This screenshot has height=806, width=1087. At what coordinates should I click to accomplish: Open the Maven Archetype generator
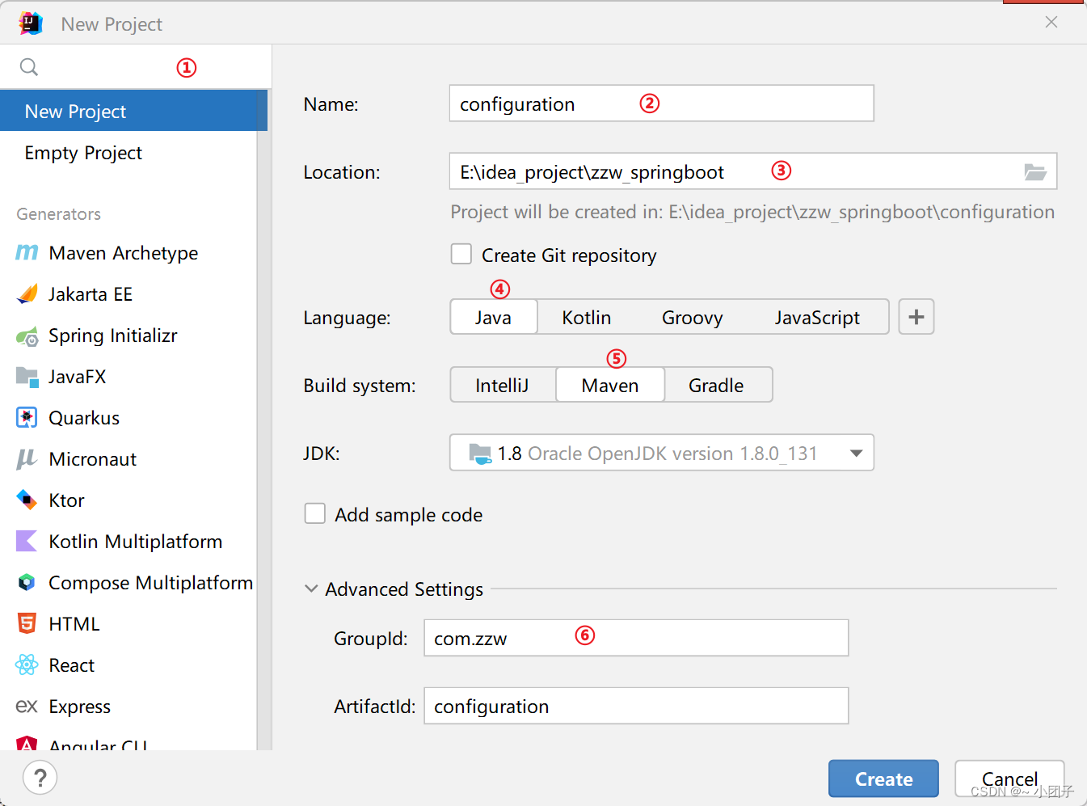(129, 253)
